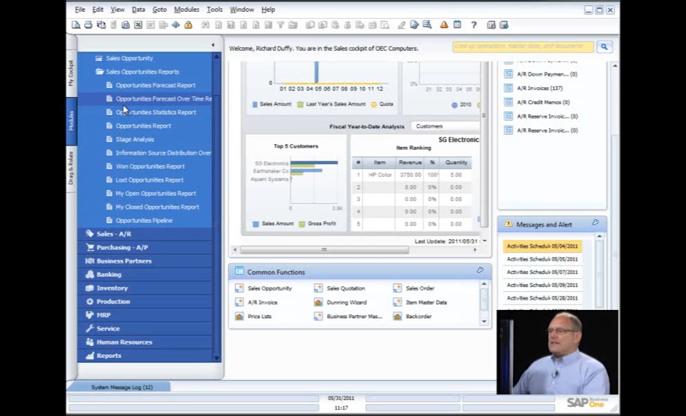Switch to the Drag & Relate side tab
Screen dimensions: 686x416
pyautogui.click(x=71, y=168)
